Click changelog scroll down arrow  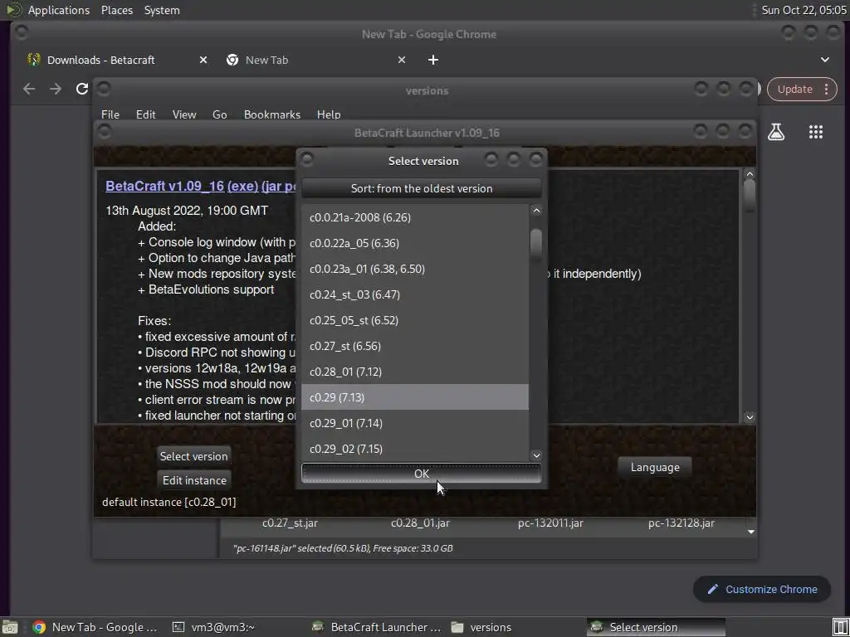click(x=750, y=417)
